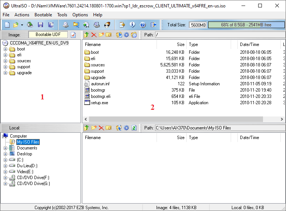Click the New image icon in main toolbar

coord(7,25)
